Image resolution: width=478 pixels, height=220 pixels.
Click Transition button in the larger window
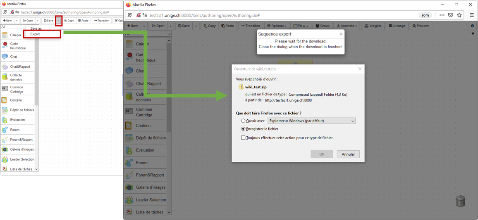251,26
